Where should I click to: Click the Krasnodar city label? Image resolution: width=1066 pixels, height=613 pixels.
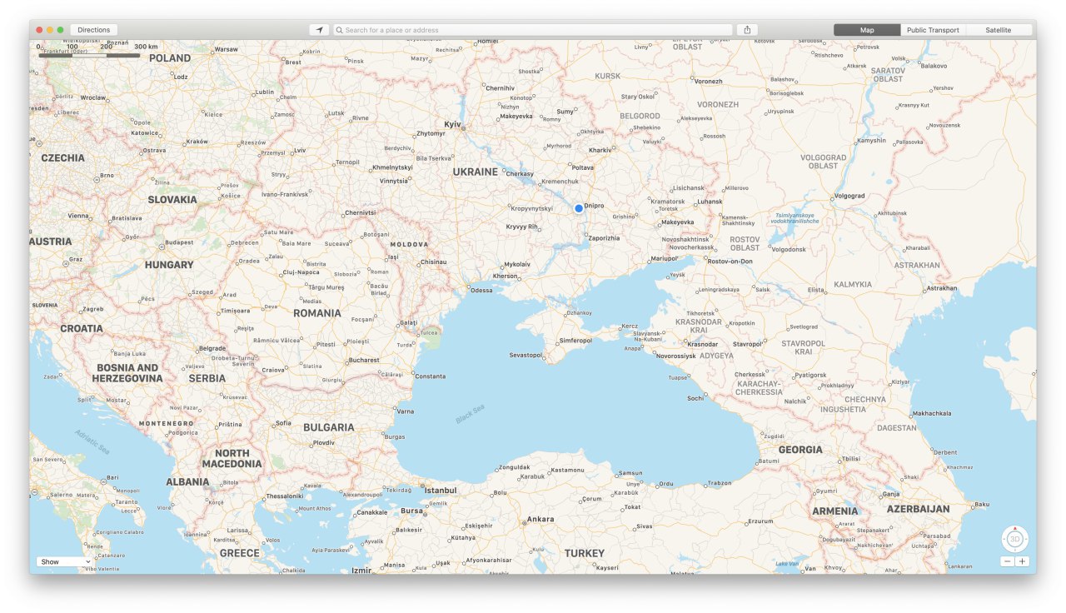pyautogui.click(x=703, y=344)
